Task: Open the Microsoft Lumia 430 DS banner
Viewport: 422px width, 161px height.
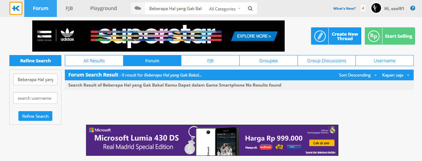Action: tap(212, 140)
